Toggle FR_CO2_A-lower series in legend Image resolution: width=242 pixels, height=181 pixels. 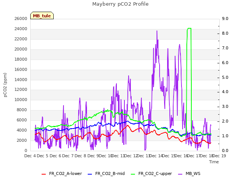tap(62, 173)
